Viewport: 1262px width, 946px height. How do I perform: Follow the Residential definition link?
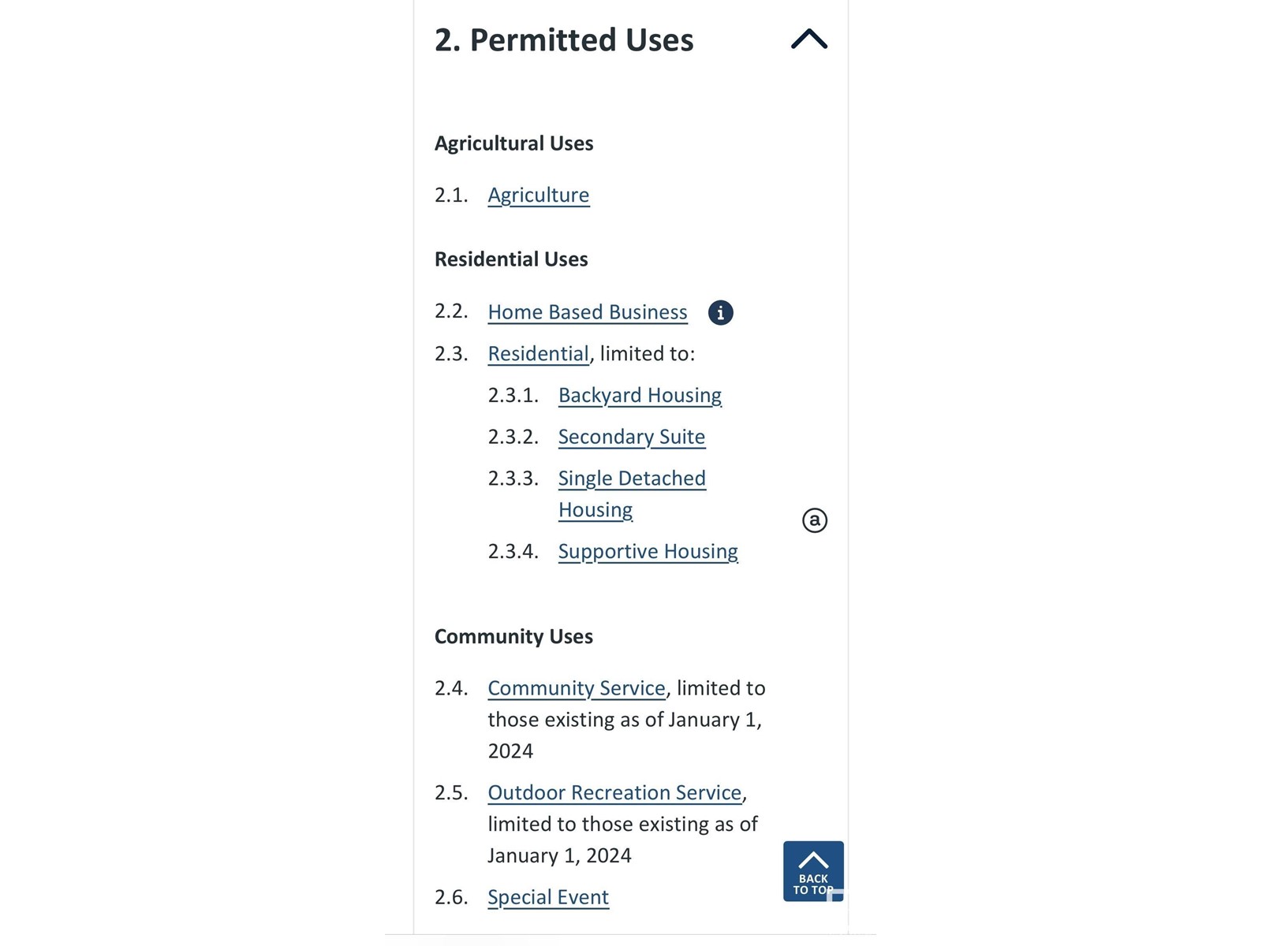coord(539,354)
